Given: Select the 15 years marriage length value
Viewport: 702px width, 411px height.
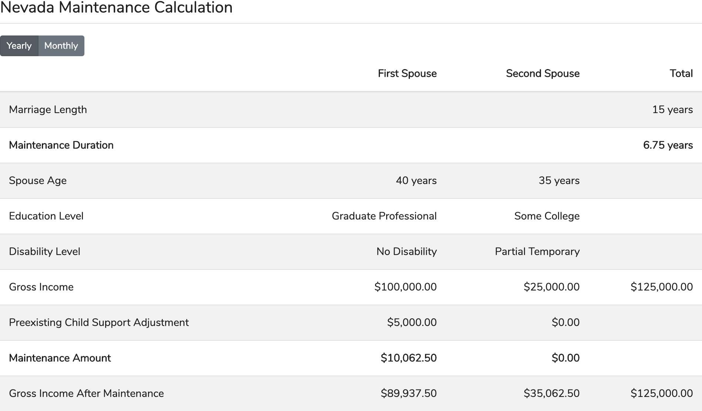Looking at the screenshot, I should coord(672,110).
